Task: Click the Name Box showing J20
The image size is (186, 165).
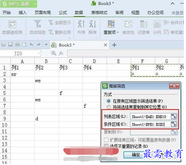Action: click(x=19, y=53)
